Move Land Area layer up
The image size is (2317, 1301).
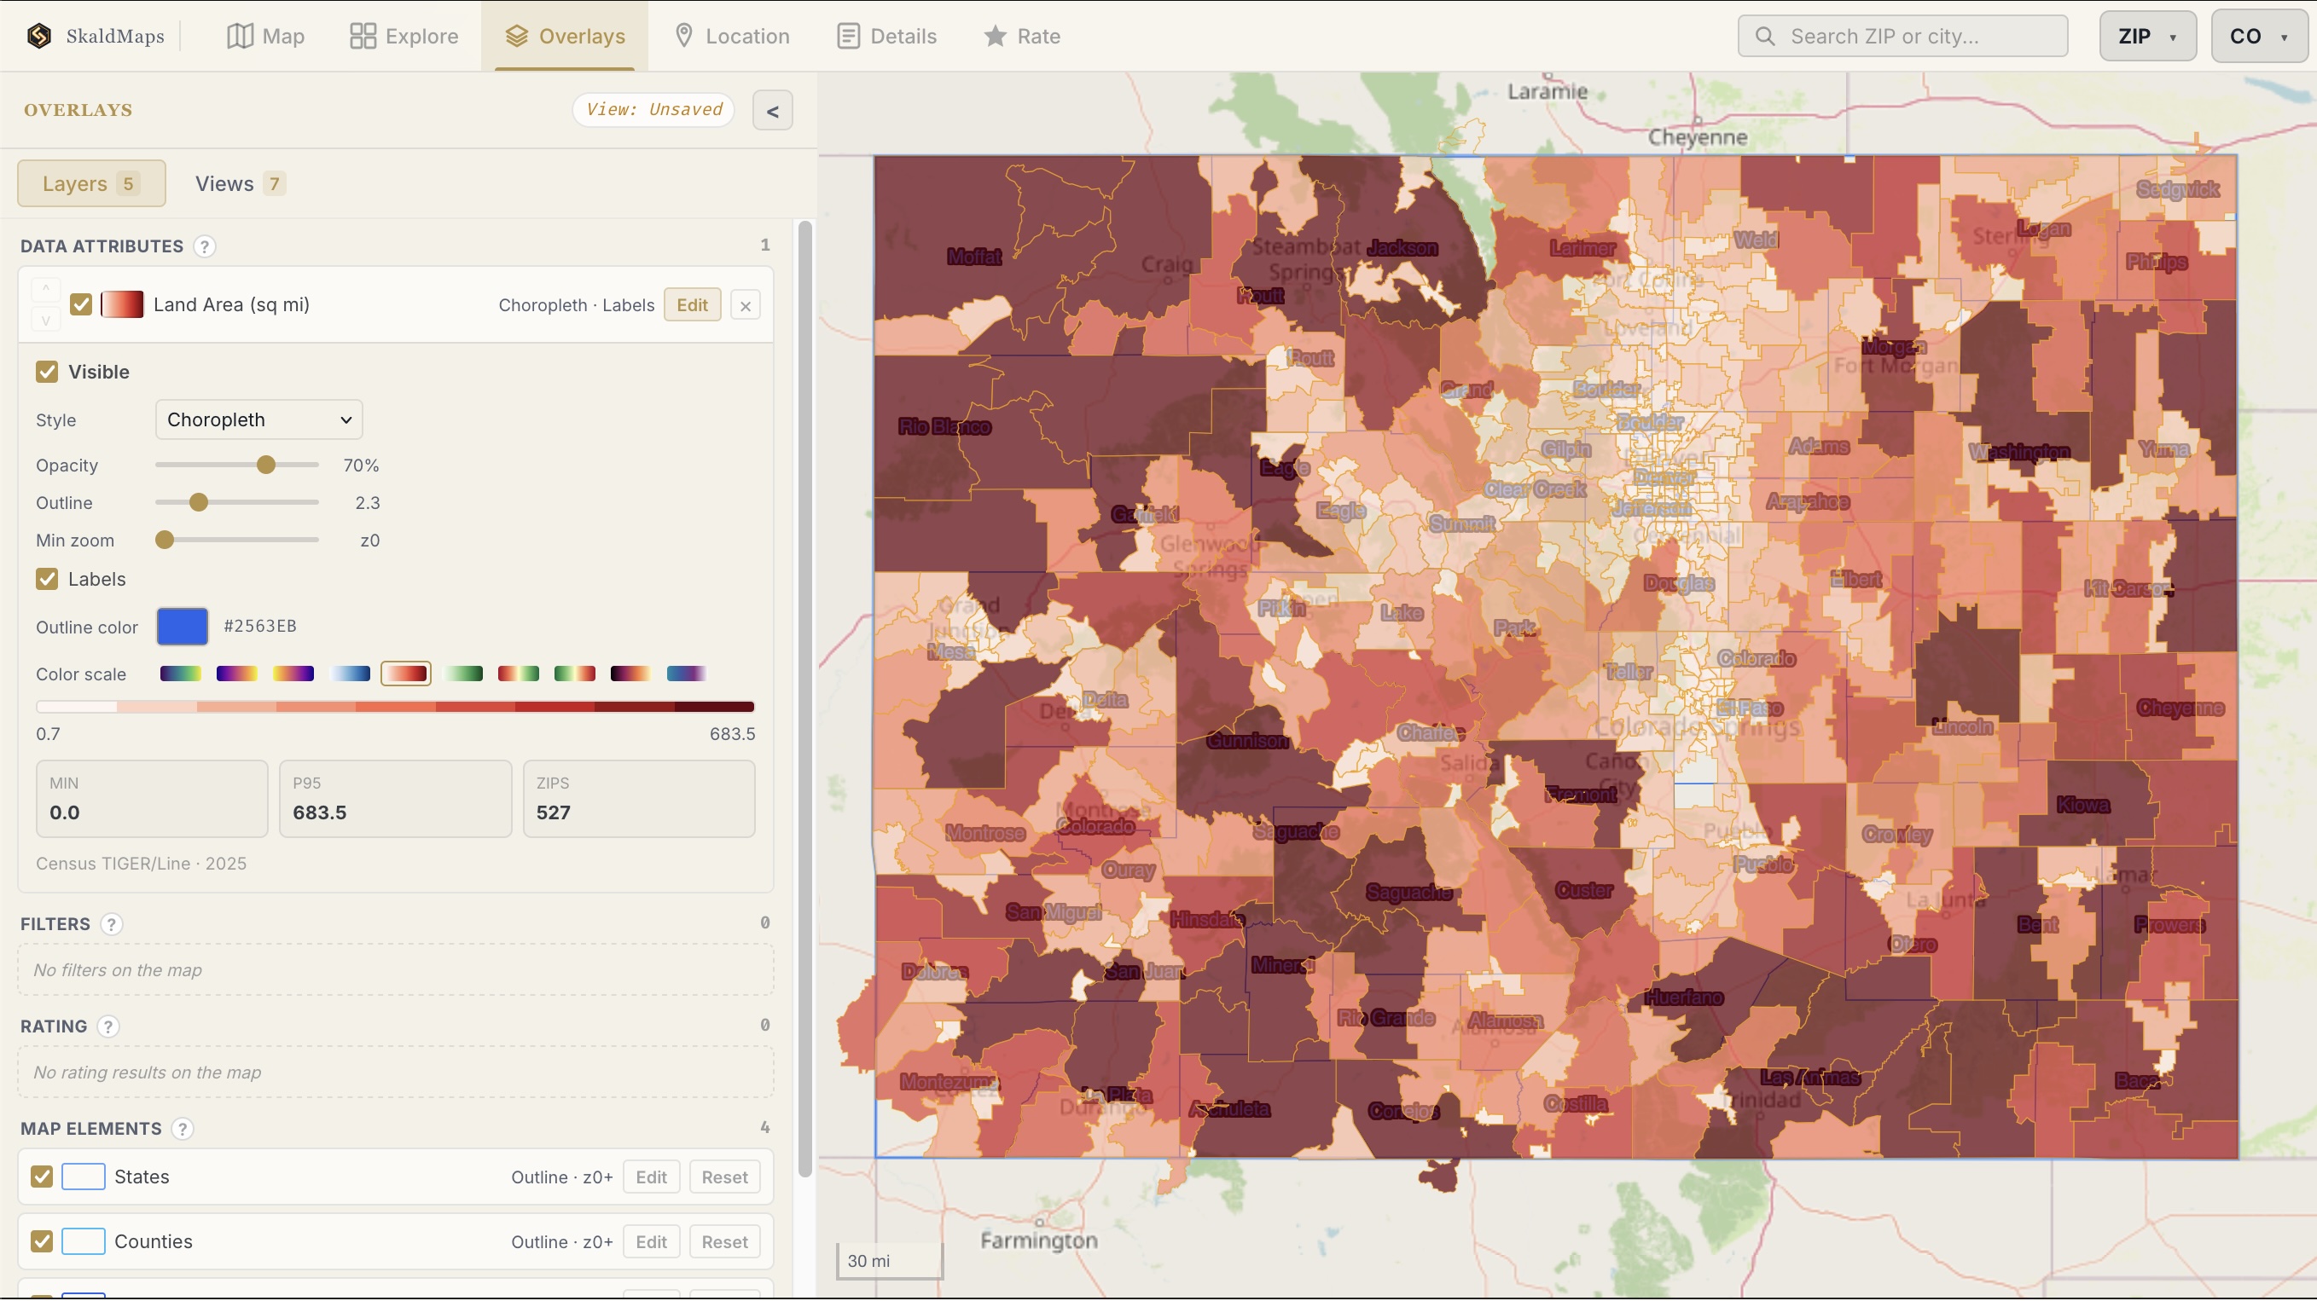point(46,290)
